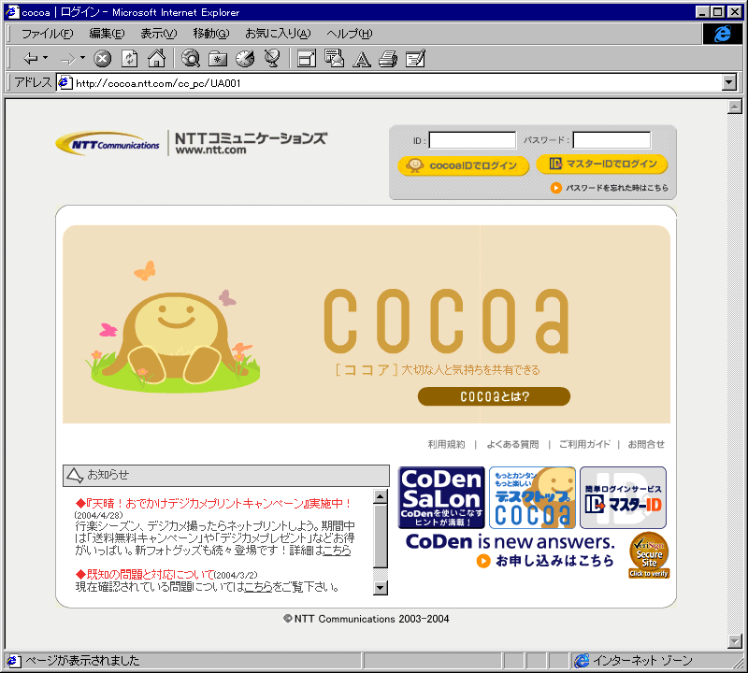This screenshot has height=673, width=748.
Task: Open the お気に入り(A) menu
Action: pyautogui.click(x=278, y=34)
